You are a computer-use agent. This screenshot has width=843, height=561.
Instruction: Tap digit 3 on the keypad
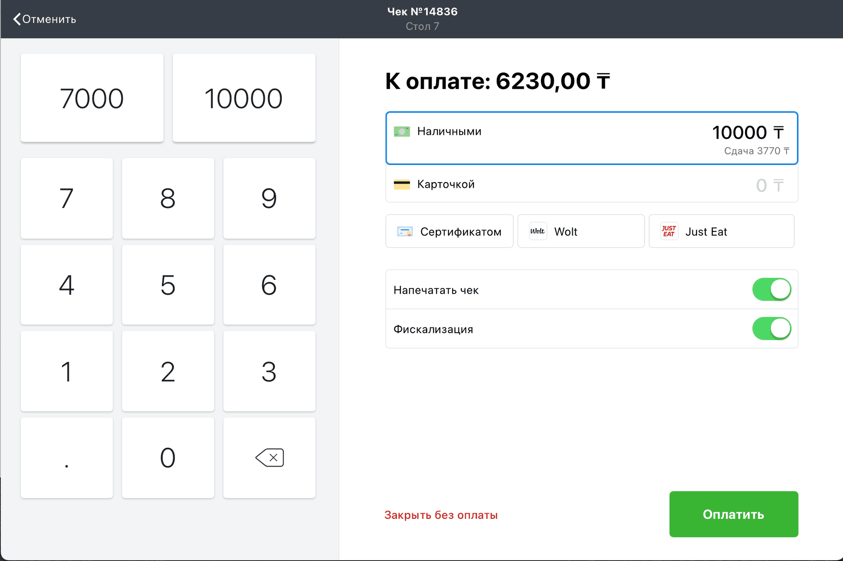click(x=269, y=371)
